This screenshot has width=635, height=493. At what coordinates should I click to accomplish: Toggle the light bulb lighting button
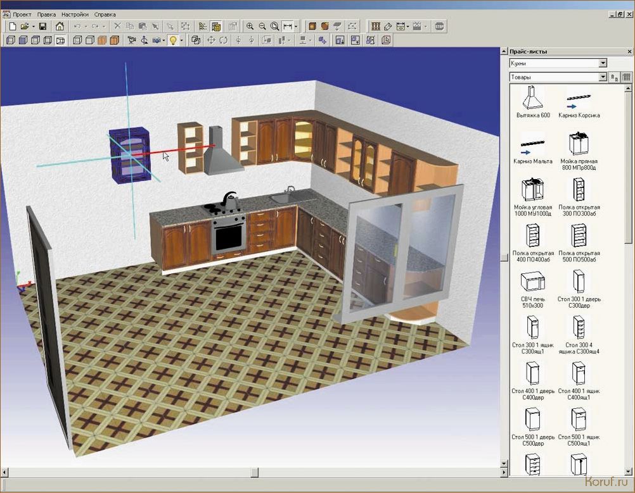coord(173,40)
